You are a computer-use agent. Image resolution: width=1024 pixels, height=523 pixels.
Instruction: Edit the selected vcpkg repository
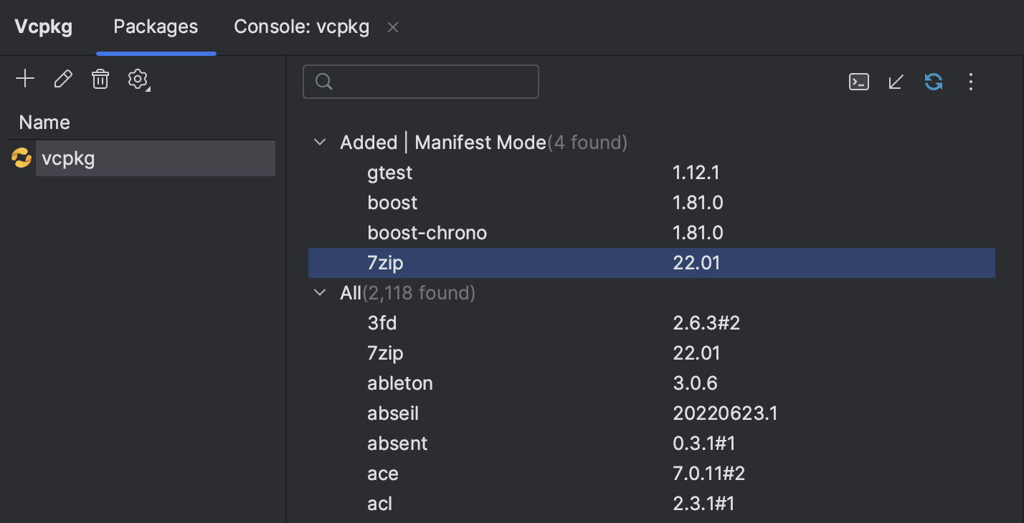[x=63, y=79]
